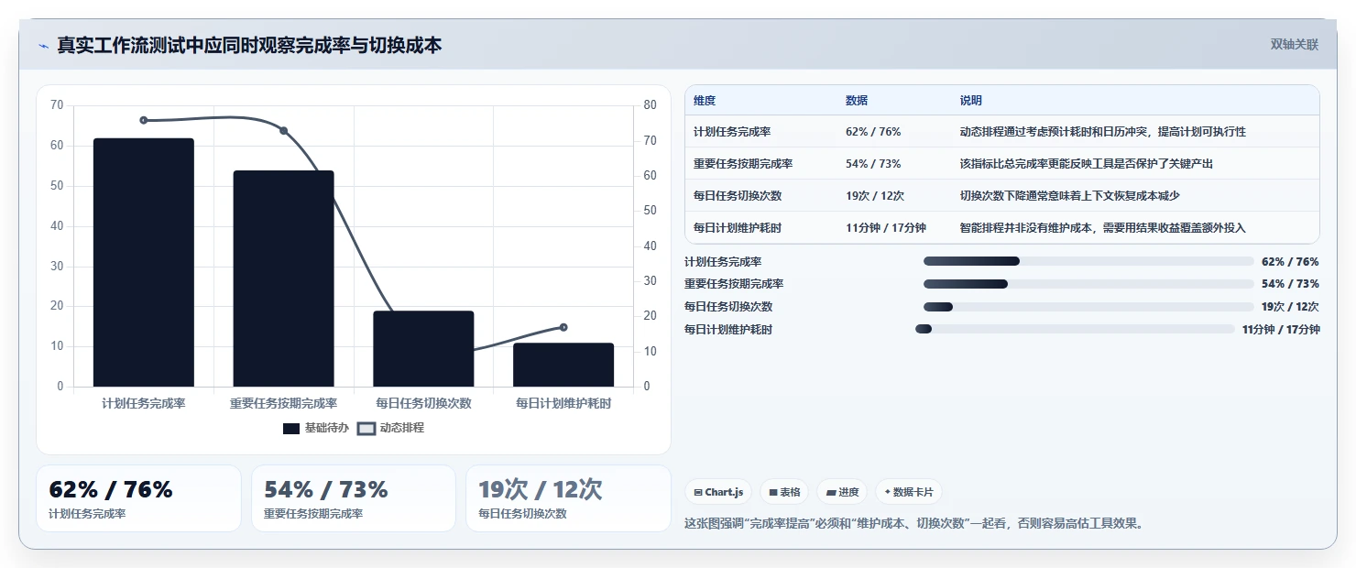Click the 计划任务完成率 bar in the chart
Image resolution: width=1356 pixels, height=568 pixels.
coord(144,262)
